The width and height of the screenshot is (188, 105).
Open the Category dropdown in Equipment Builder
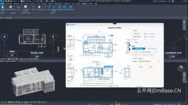coord(149,61)
